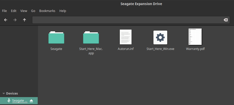Open the View menu
Screen dimensions: 234x105
point(24,11)
